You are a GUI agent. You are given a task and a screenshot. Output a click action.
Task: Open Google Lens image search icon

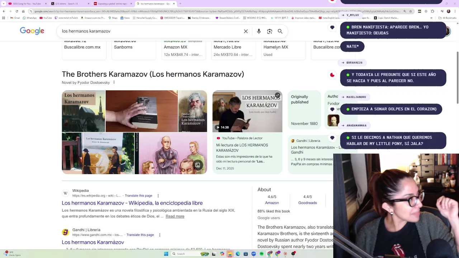[x=270, y=31]
